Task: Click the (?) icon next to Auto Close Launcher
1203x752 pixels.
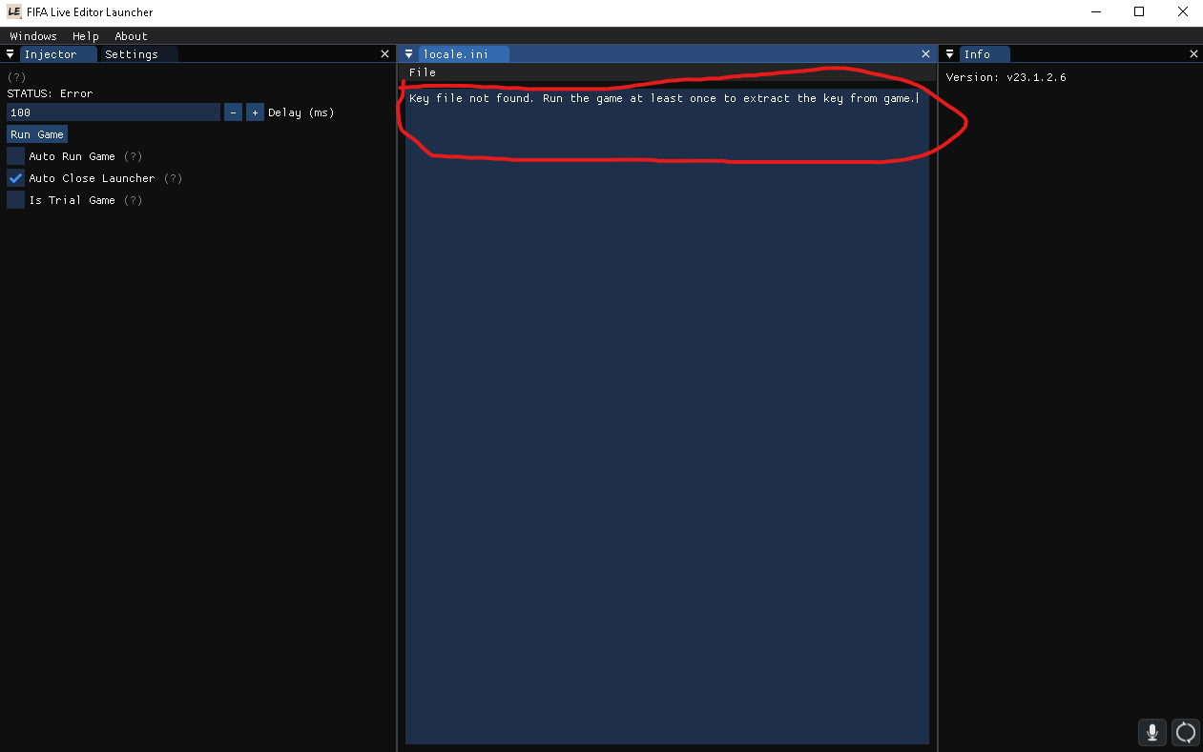Action: coord(174,178)
